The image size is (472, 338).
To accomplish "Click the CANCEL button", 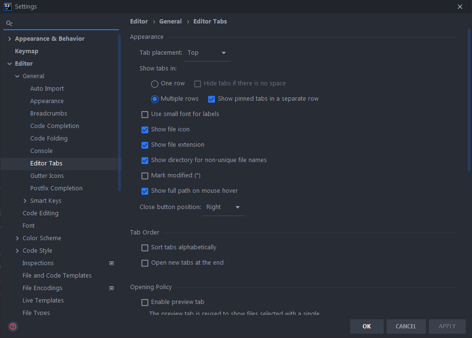I will coord(406,326).
